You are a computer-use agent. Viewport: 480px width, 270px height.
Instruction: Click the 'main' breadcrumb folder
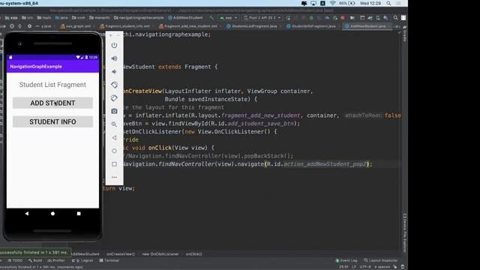(44, 18)
